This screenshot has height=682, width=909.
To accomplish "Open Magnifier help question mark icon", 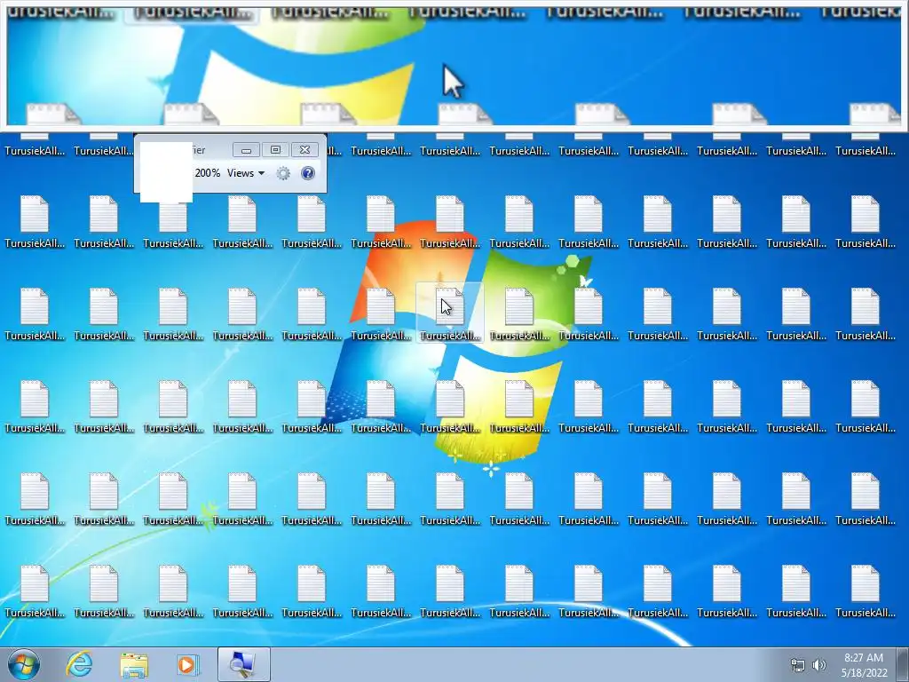I will point(308,173).
